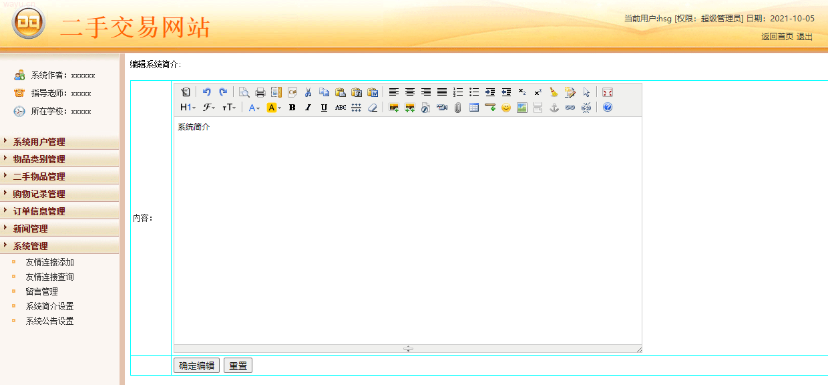Click the anchor icon in toolbar

coord(554,108)
